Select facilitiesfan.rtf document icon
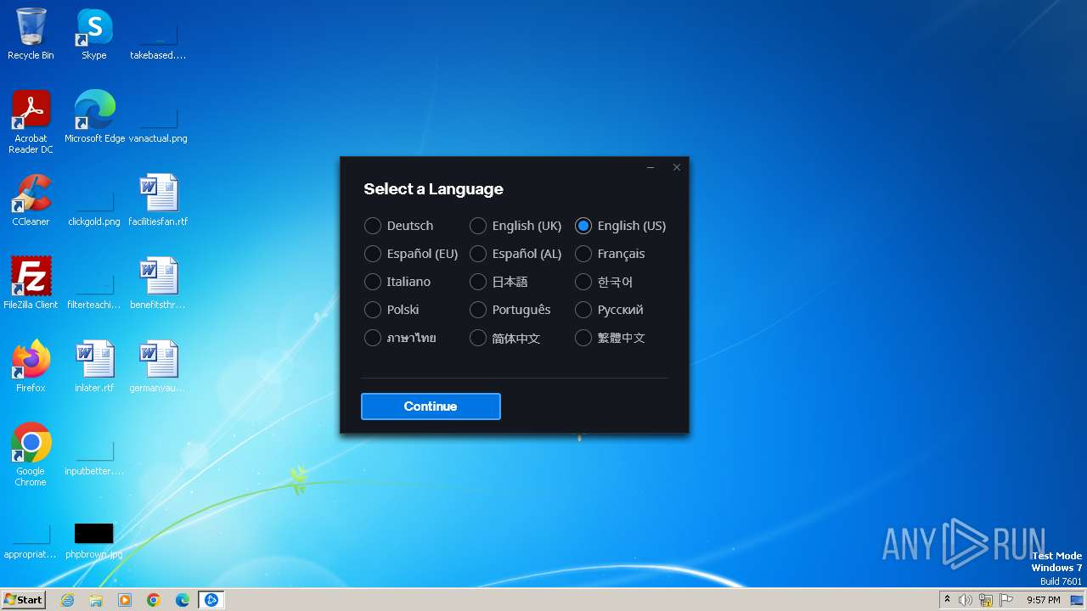Screen dimensions: 1087x611 158,200
